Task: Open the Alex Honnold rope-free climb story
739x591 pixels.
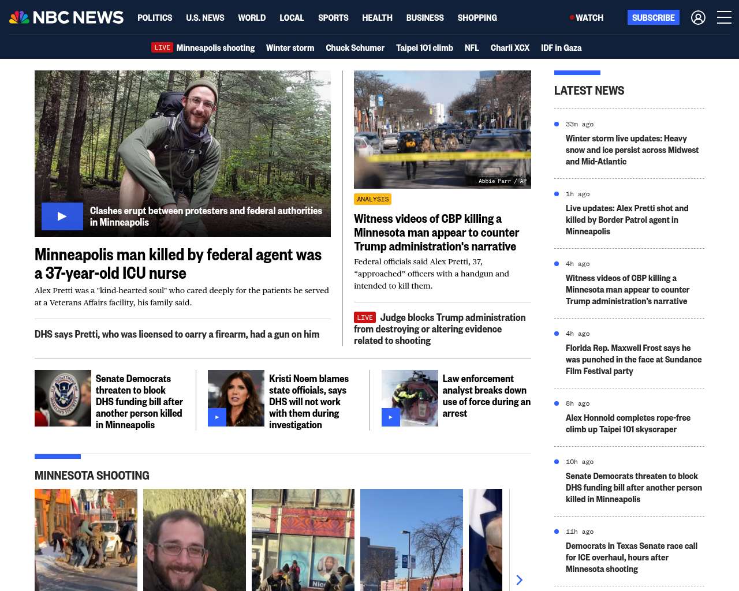Action: [x=628, y=424]
